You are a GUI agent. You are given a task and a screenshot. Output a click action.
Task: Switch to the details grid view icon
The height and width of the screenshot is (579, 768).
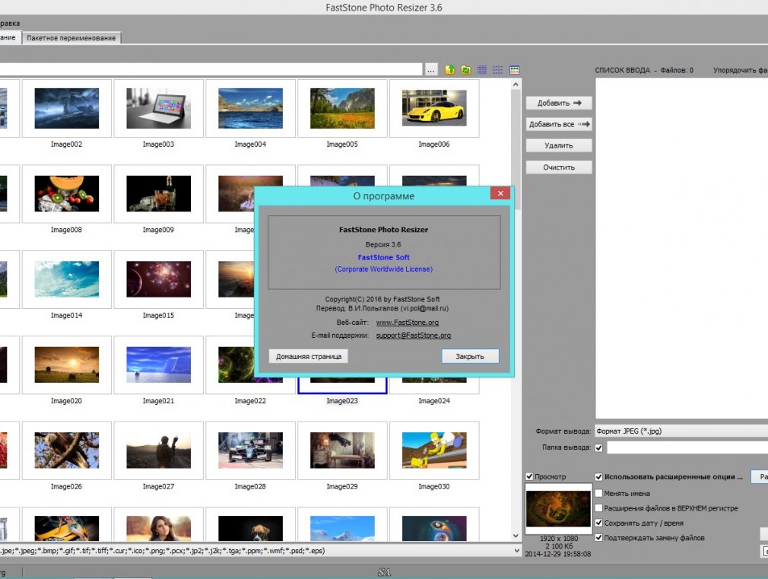pyautogui.click(x=482, y=70)
